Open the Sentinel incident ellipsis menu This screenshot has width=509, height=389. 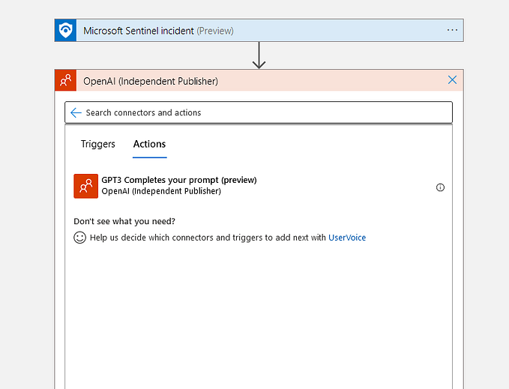452,30
